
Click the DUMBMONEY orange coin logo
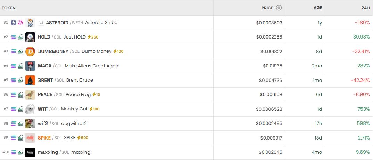(30, 51)
